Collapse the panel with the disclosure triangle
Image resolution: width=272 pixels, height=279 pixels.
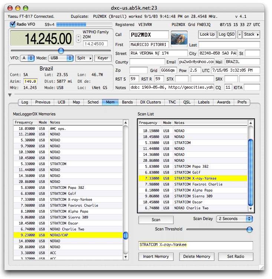click(x=10, y=95)
